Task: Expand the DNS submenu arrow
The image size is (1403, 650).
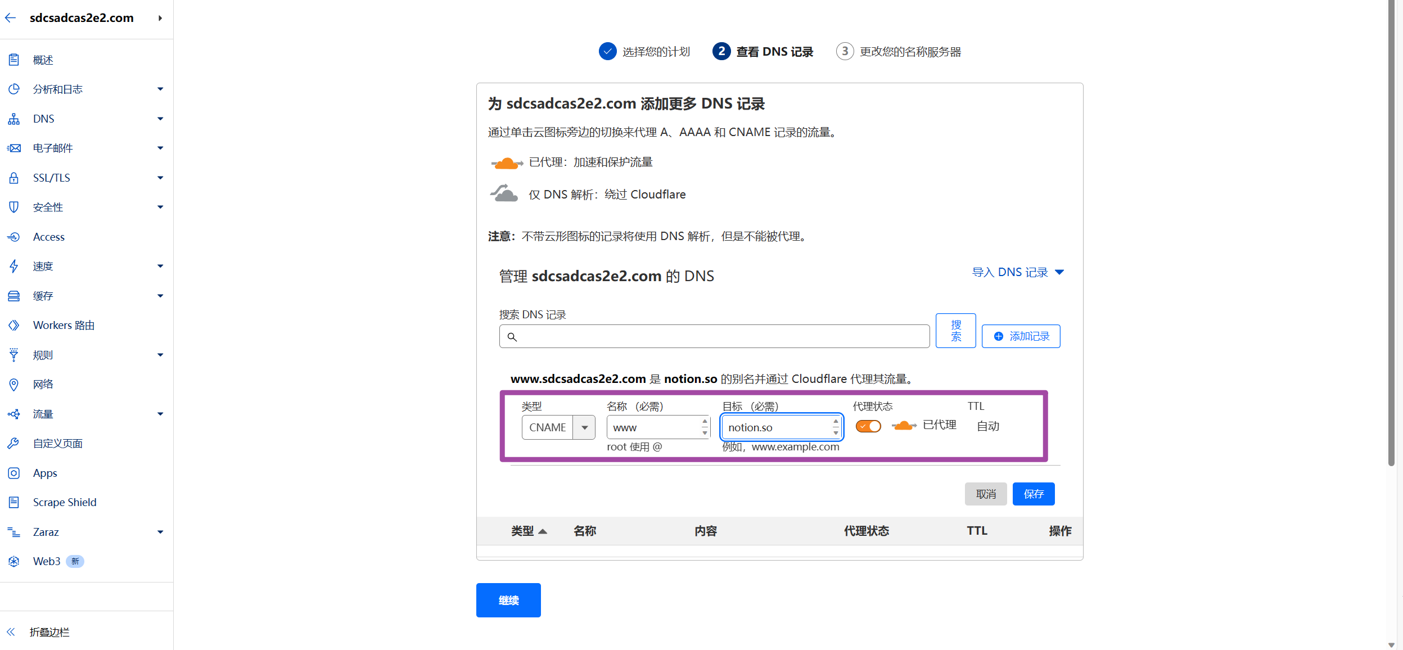Action: pyautogui.click(x=160, y=119)
